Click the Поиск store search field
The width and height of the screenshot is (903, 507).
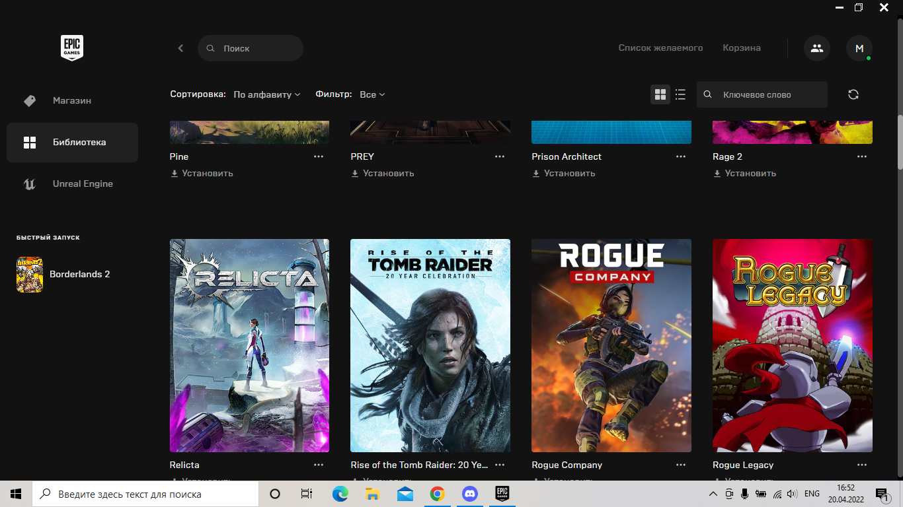coord(251,48)
